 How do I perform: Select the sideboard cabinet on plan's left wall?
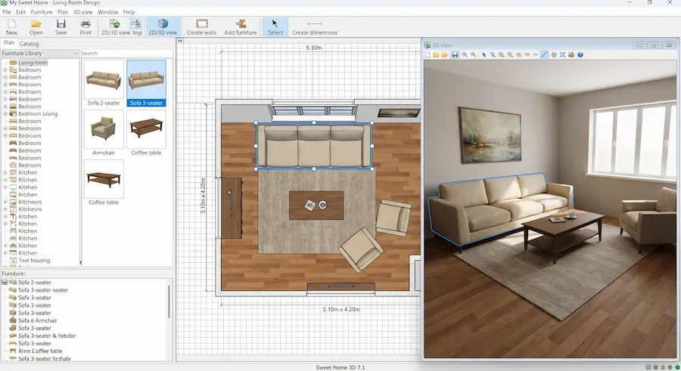point(232,208)
